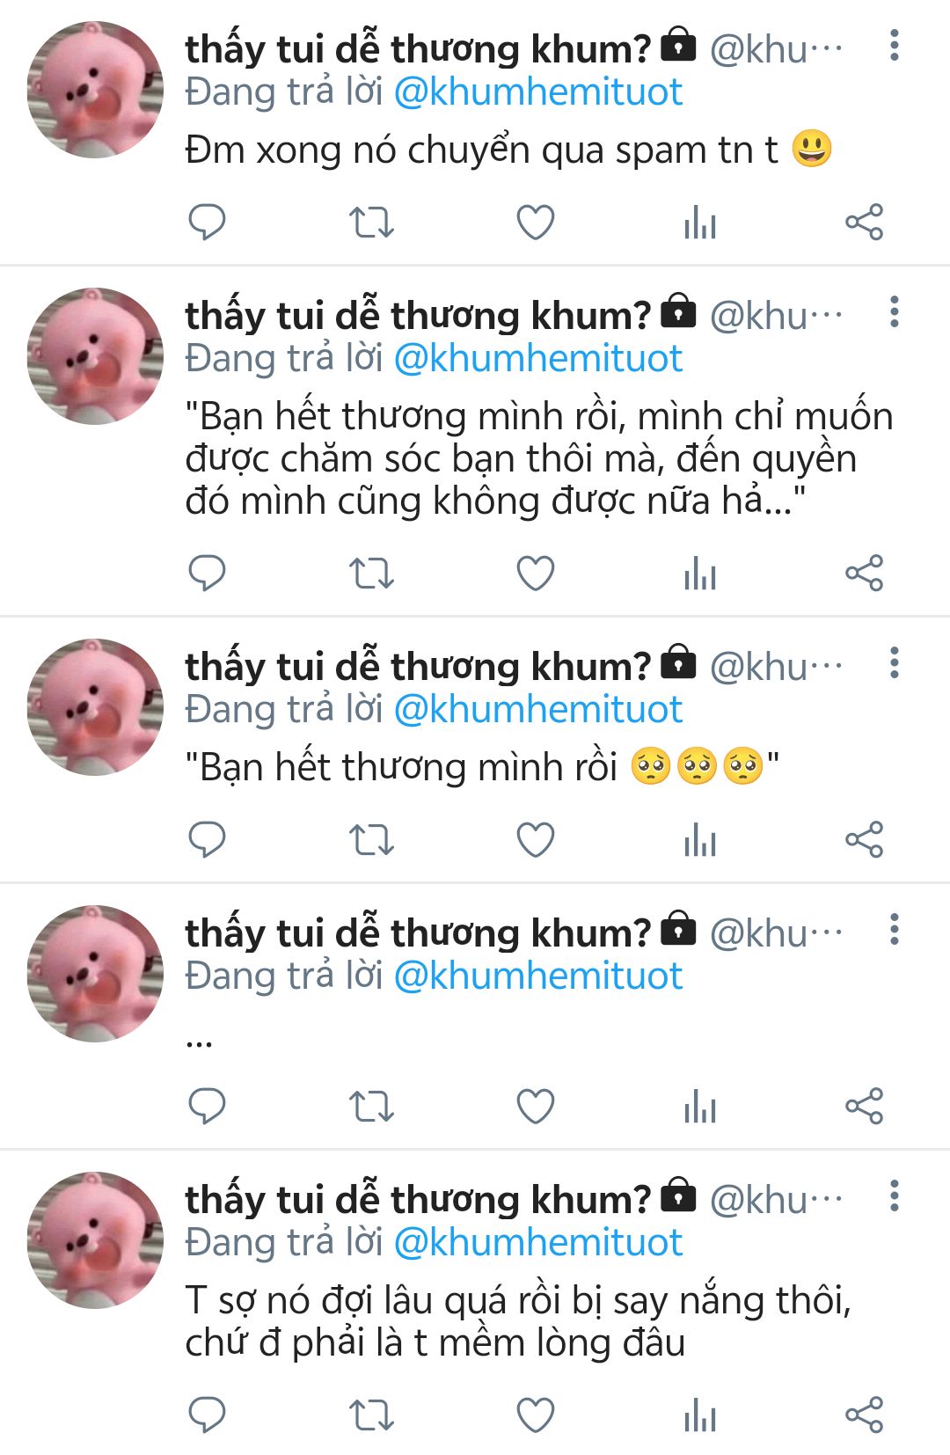
Task: View analytics for "mềm lòng đâu" tweet
Action: tap(700, 1415)
